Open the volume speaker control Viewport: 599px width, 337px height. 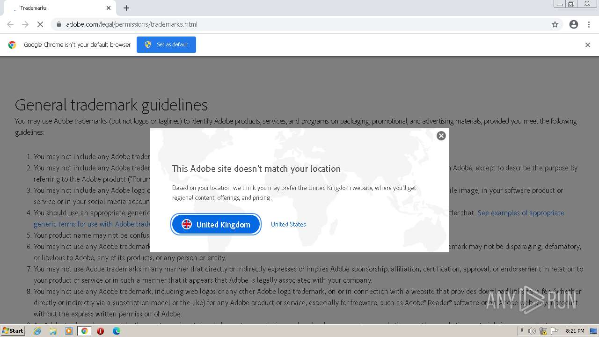[532, 331]
